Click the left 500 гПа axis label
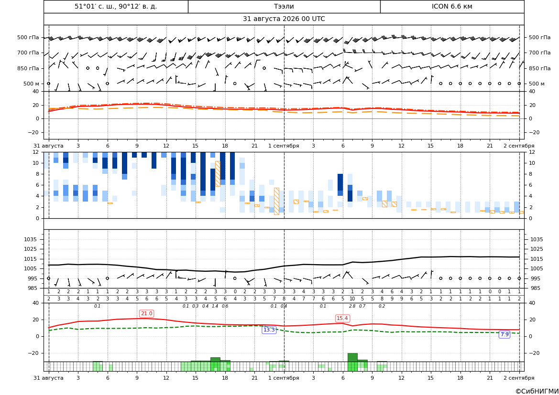 pyautogui.click(x=28, y=37)
